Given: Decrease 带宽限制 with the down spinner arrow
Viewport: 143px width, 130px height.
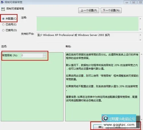Looking at the screenshot, I should point(44,57).
